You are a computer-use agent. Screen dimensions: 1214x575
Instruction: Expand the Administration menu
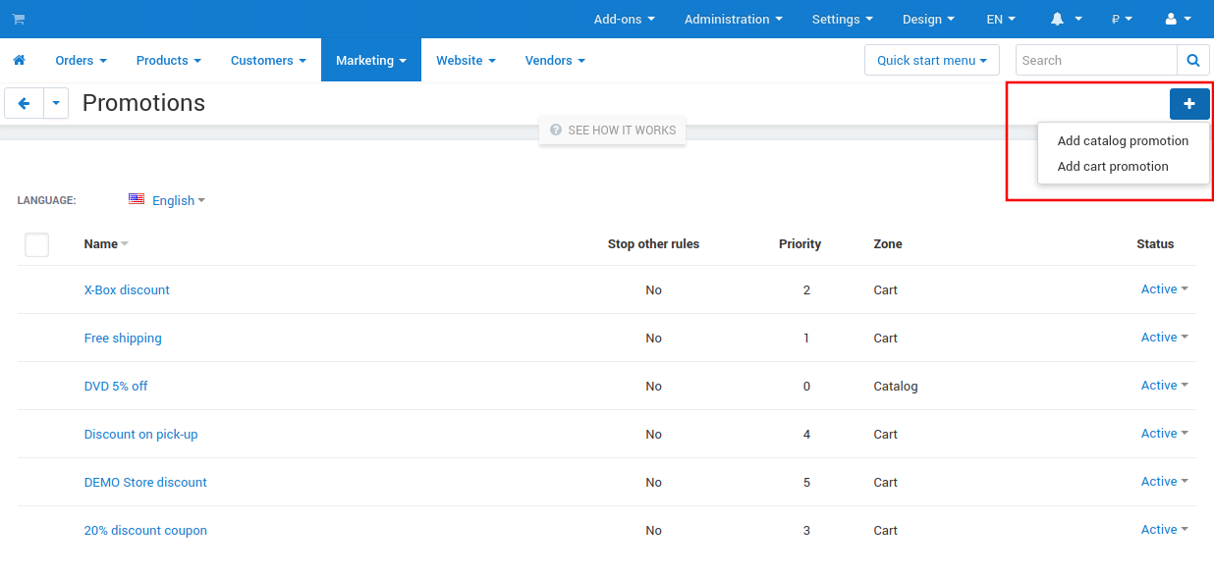(x=734, y=20)
